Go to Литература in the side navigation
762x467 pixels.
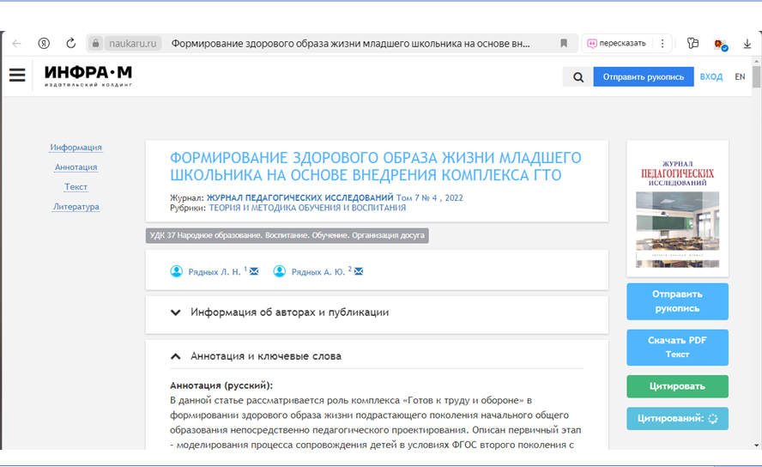point(76,207)
